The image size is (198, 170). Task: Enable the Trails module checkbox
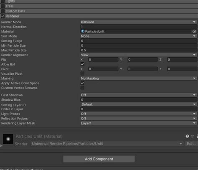click(x=3, y=6)
